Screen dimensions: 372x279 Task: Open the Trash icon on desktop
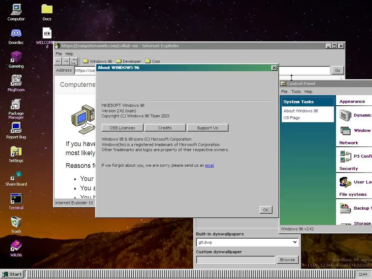pyautogui.click(x=16, y=225)
